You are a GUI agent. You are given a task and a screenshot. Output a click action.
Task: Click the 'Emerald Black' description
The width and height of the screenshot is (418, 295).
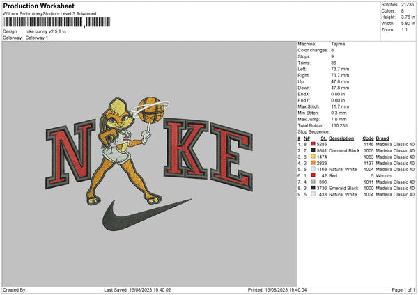tap(343, 189)
